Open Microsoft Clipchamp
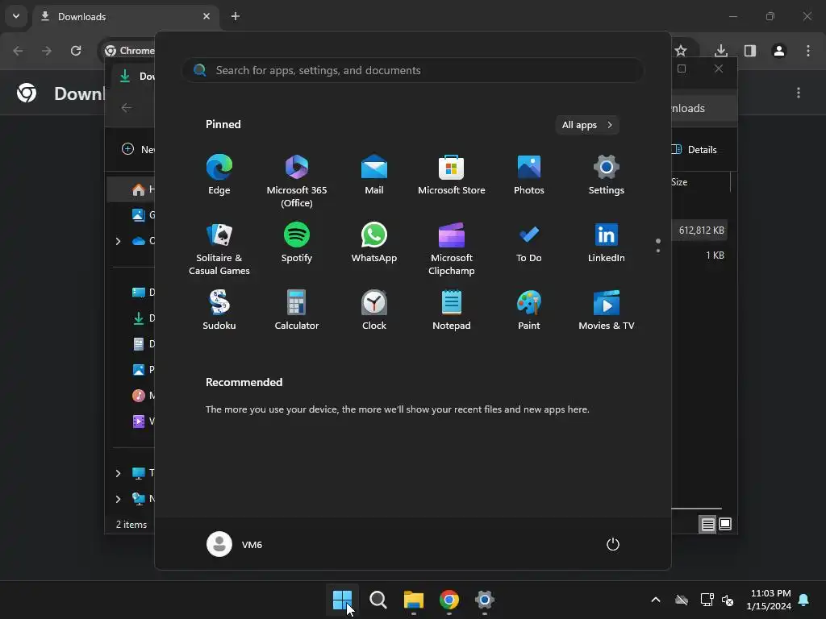 point(452,249)
